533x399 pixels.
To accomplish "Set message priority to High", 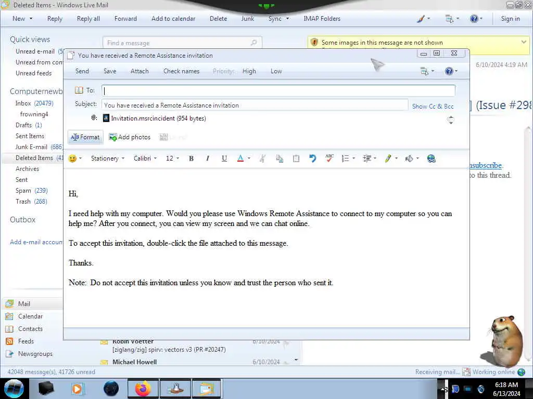I will tap(249, 71).
